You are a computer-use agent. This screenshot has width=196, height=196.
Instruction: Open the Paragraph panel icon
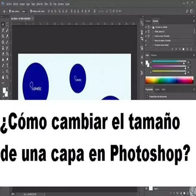(x=142, y=63)
